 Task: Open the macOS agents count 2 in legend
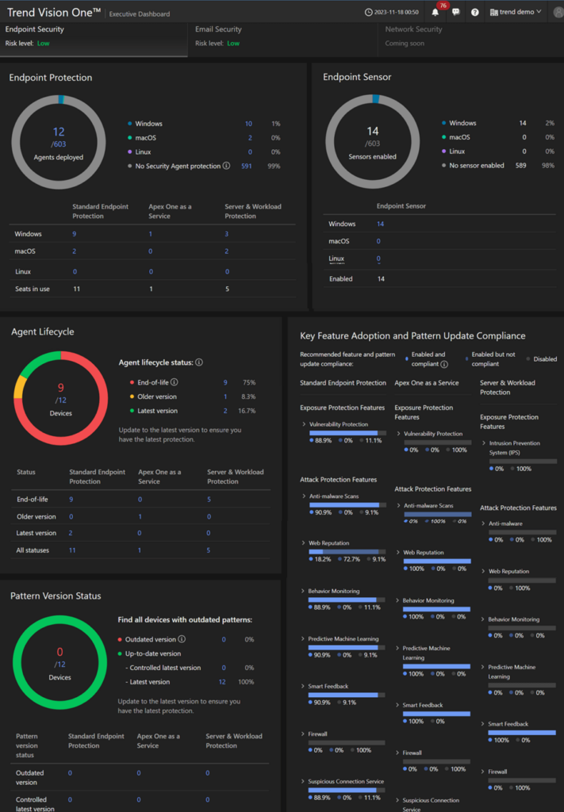pos(250,138)
